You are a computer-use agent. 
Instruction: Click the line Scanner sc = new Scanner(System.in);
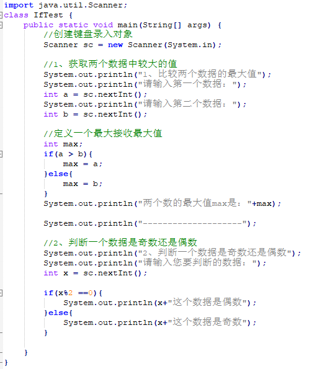tap(133, 45)
